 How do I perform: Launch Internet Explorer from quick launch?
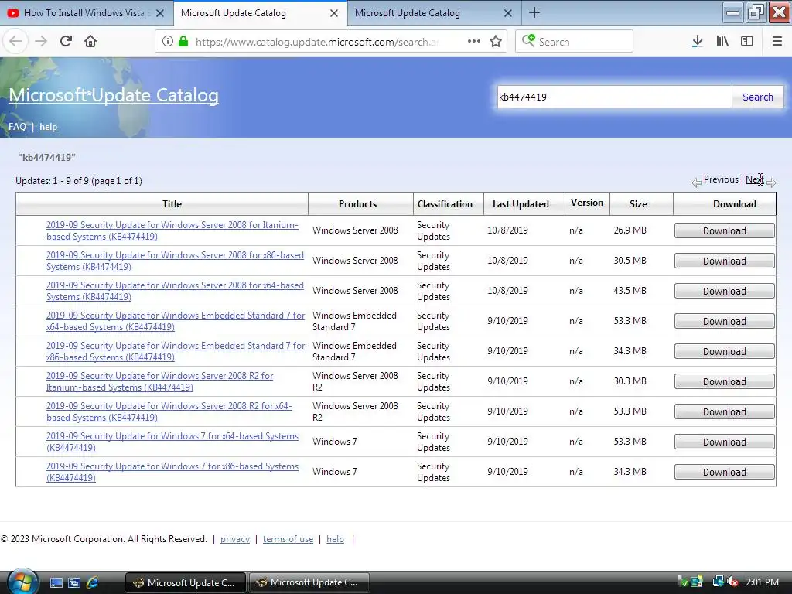click(x=93, y=583)
